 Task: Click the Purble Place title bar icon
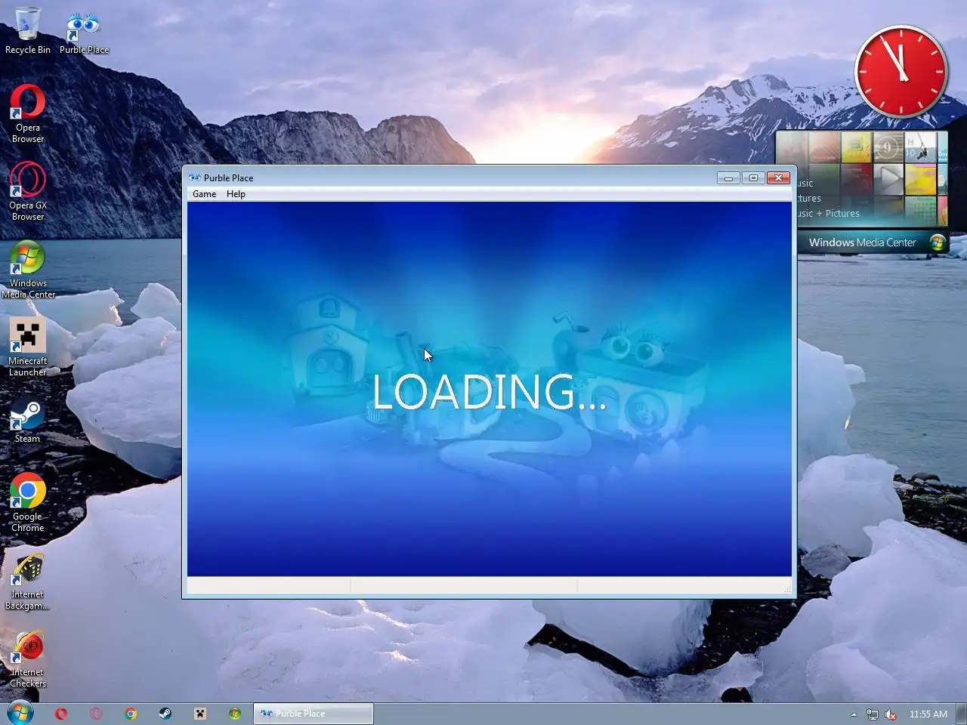click(195, 177)
